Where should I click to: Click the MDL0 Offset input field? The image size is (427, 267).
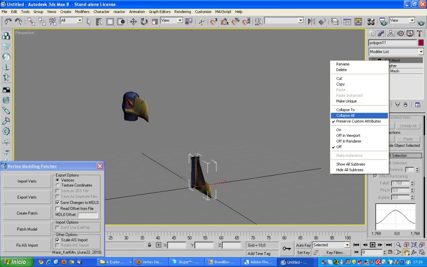pyautogui.click(x=88, y=215)
